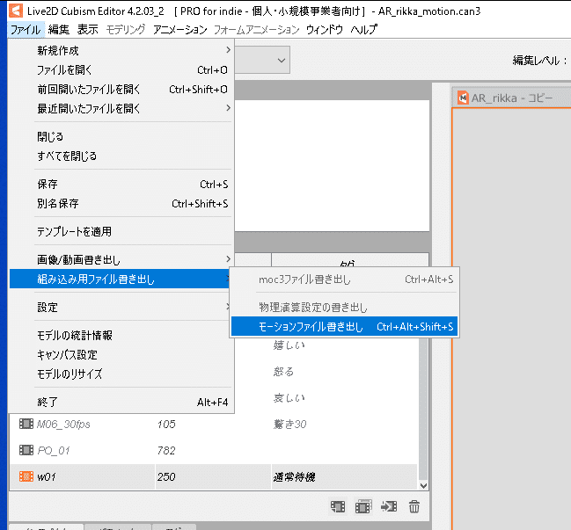The image size is (571, 530).
Task: Expand the 設定 submenu
Action: (x=121, y=307)
